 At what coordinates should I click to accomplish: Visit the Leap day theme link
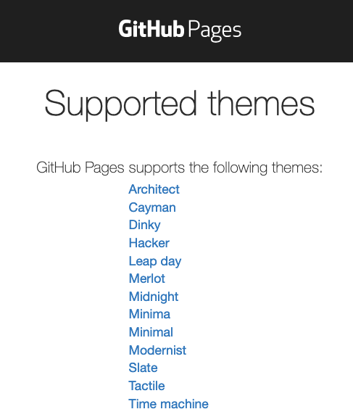(x=155, y=261)
